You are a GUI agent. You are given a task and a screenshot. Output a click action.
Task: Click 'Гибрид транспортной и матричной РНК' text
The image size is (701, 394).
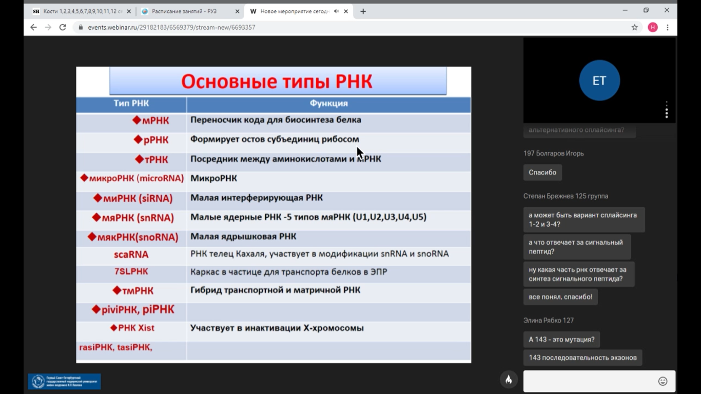275,290
